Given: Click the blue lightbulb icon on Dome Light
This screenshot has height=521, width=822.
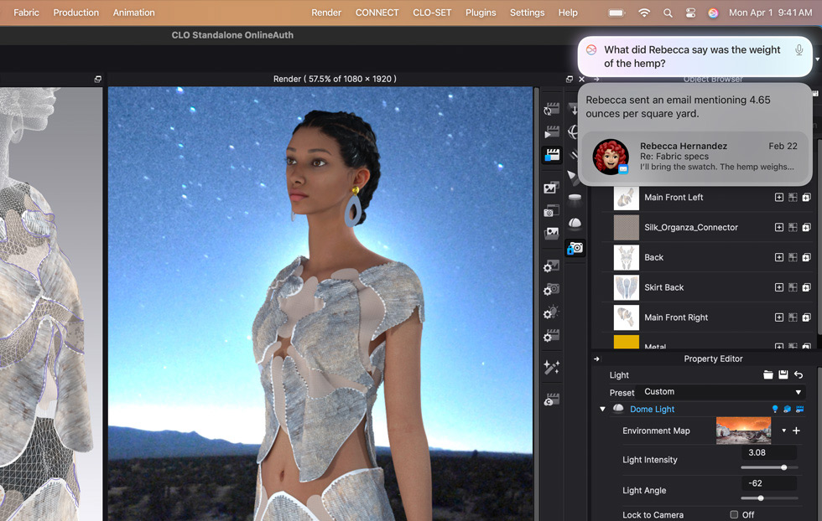Looking at the screenshot, I should [x=775, y=410].
